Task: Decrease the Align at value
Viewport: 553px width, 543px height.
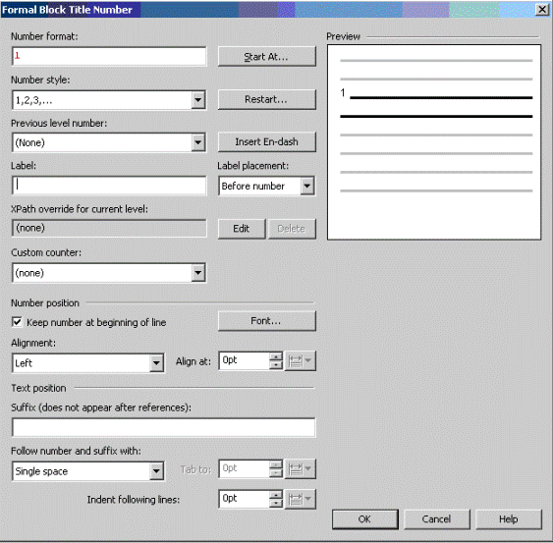Action: point(276,365)
